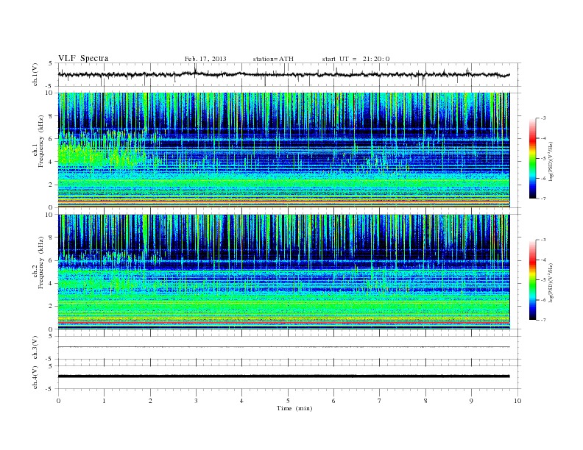The width and height of the screenshot is (583, 450).
Task: Click the time axis tick label "5"
Action: [288, 401]
